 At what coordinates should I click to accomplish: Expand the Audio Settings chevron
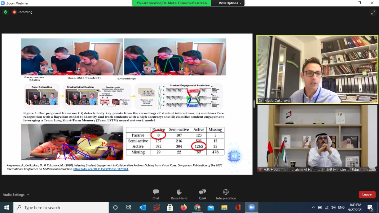(x=28, y=195)
